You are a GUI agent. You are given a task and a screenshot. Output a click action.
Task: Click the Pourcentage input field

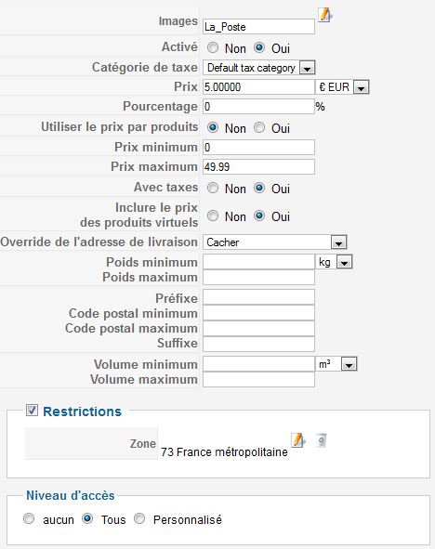coord(258,107)
